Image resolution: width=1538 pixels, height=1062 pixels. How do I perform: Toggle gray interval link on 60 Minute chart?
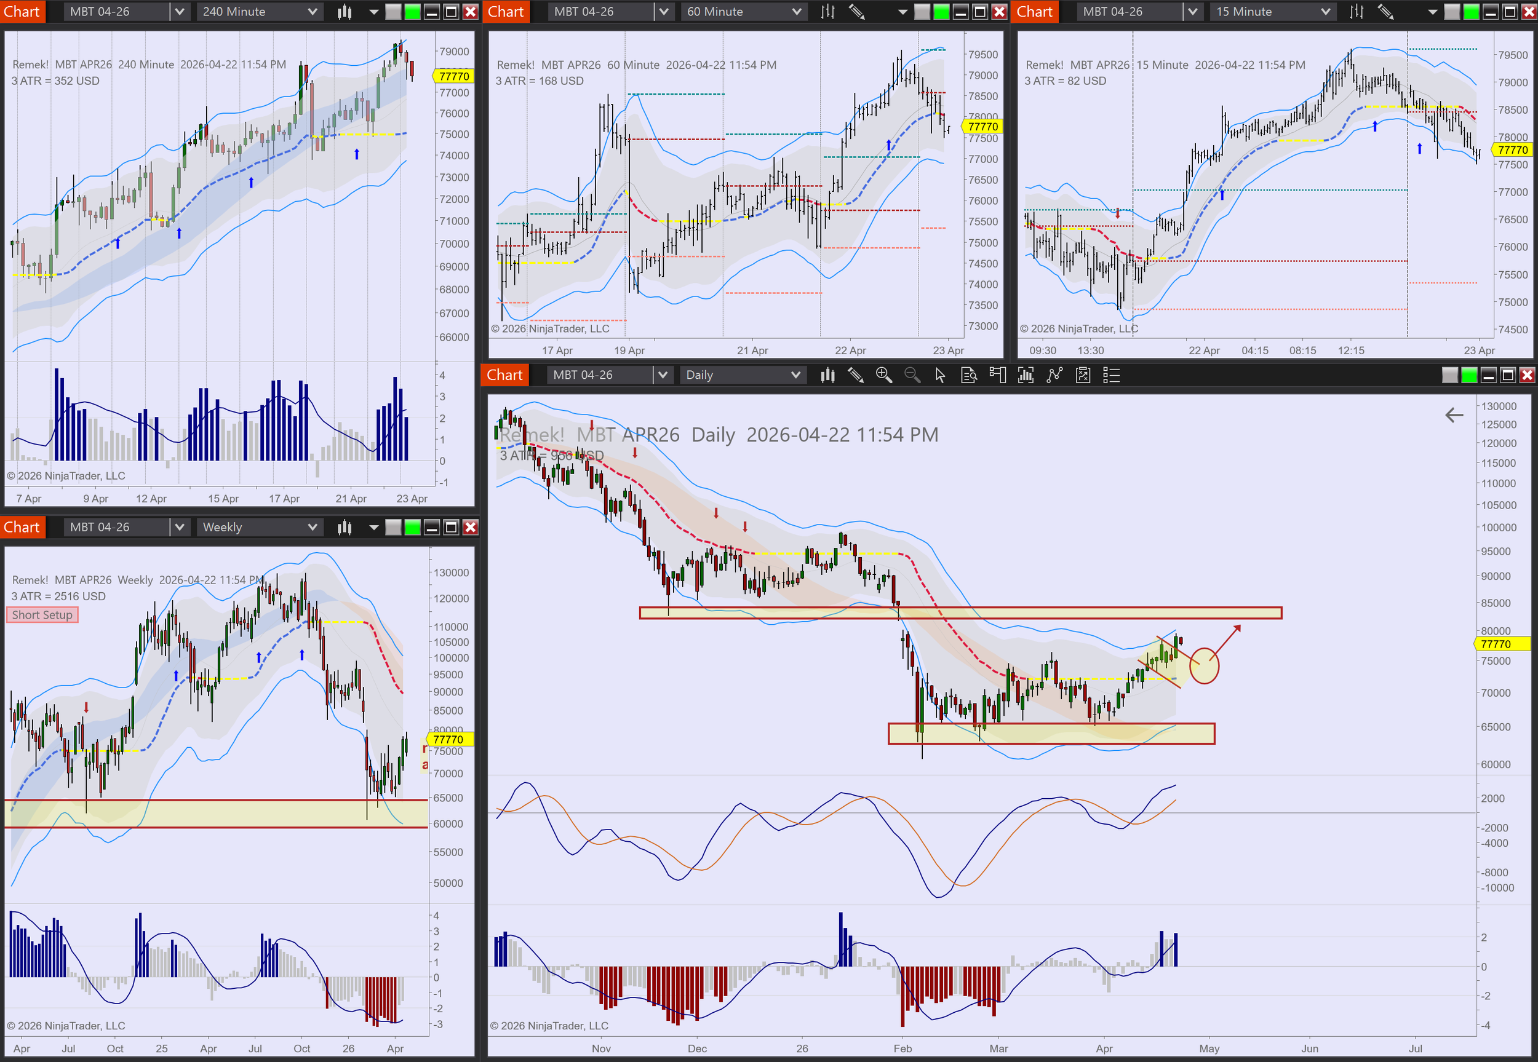922,11
